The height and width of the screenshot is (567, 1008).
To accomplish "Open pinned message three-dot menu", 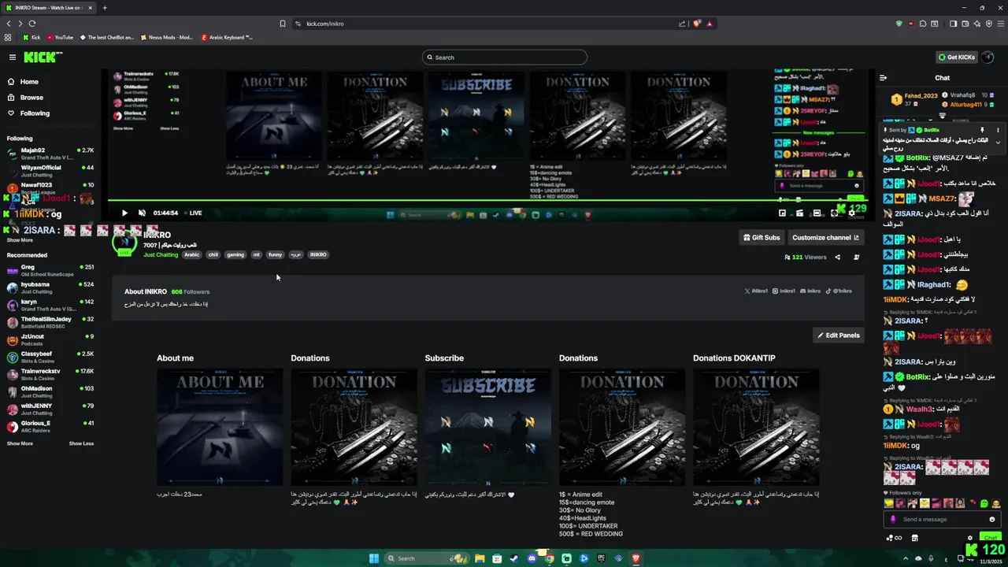I will [x=998, y=130].
